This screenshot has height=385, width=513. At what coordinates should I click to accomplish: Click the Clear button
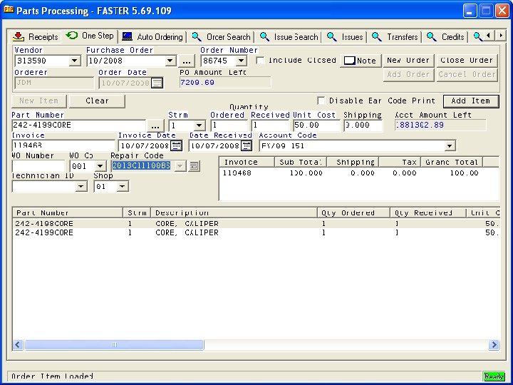pos(97,101)
